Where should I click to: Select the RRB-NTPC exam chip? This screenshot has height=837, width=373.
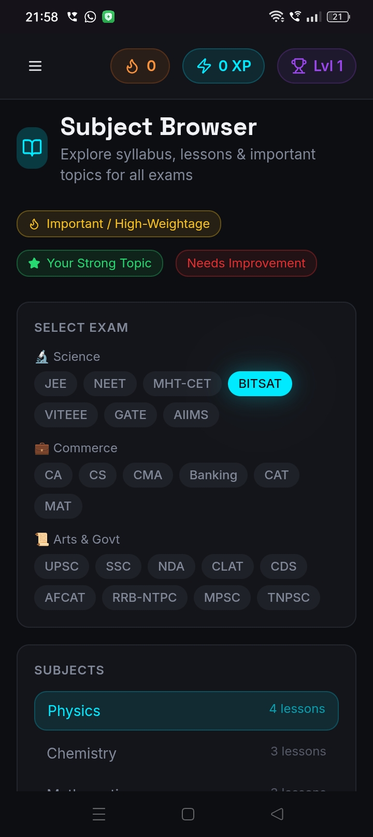point(145,598)
